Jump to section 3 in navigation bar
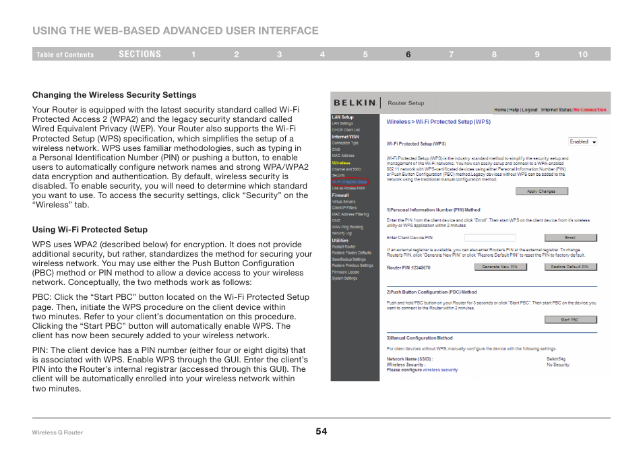This screenshot has width=643, height=450. click(x=279, y=55)
